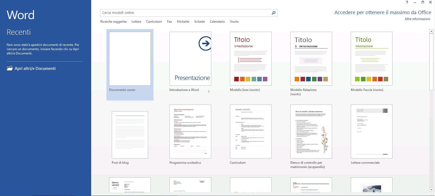435x196 pixels.
Task: Open Elenco di controllo per matrimonio template
Action: [311, 131]
